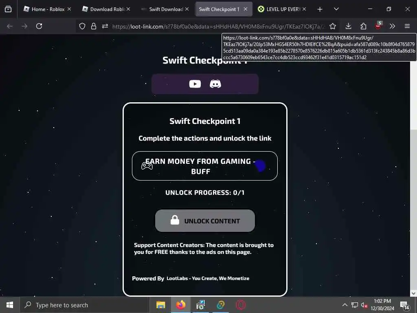Screen dimensions: 417x313
Task: Open the computer monitor app on the taskbar
Action: click(200, 305)
